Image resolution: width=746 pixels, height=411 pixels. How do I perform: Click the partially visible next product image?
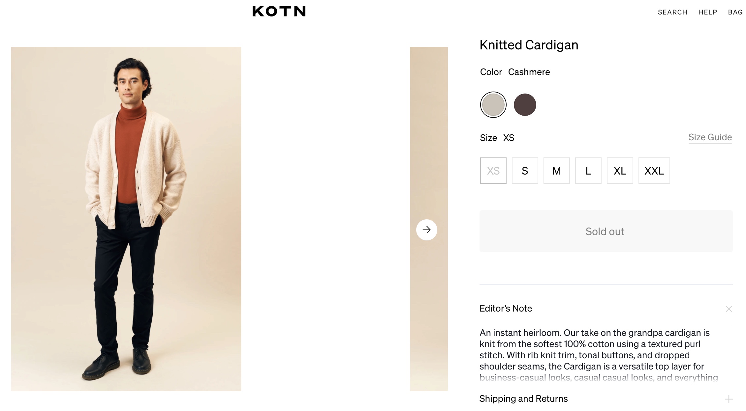pyautogui.click(x=429, y=132)
